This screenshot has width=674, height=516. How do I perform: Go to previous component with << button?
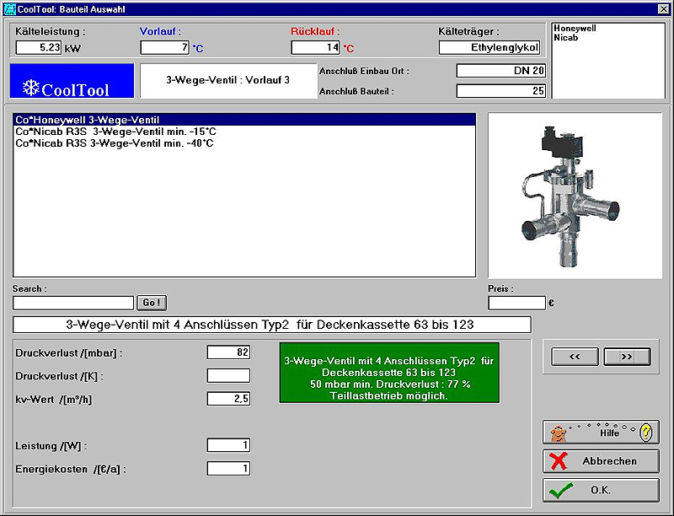575,357
